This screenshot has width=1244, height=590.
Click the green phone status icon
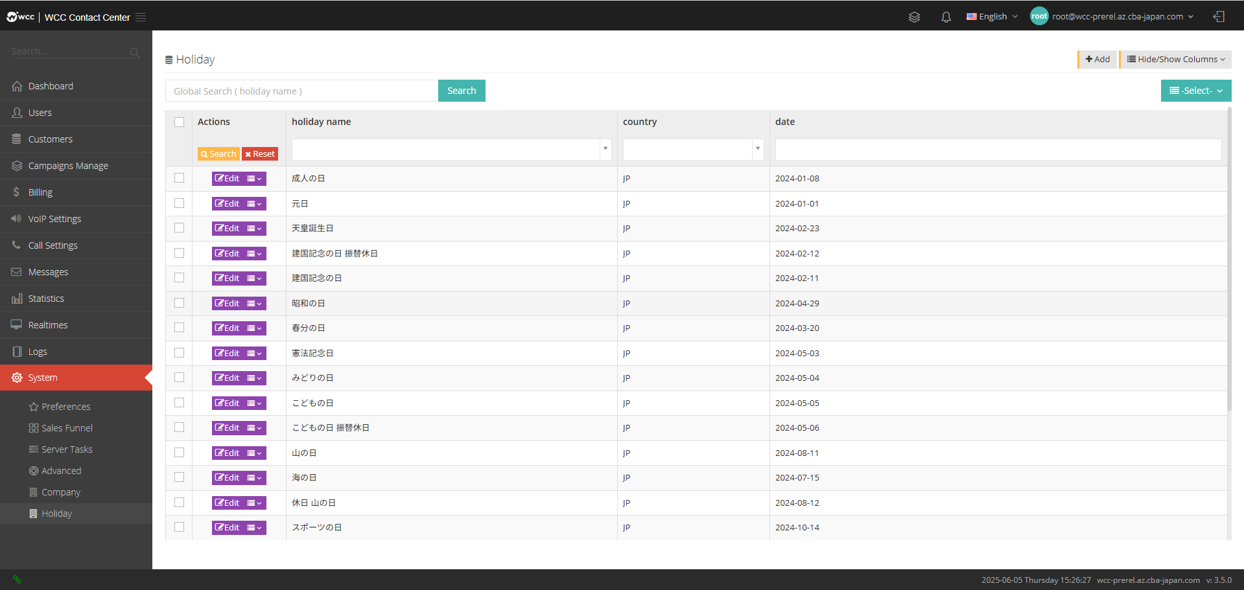18,580
